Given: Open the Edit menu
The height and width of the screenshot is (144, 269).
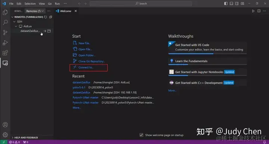Looking at the screenshot, I should 19,4.
